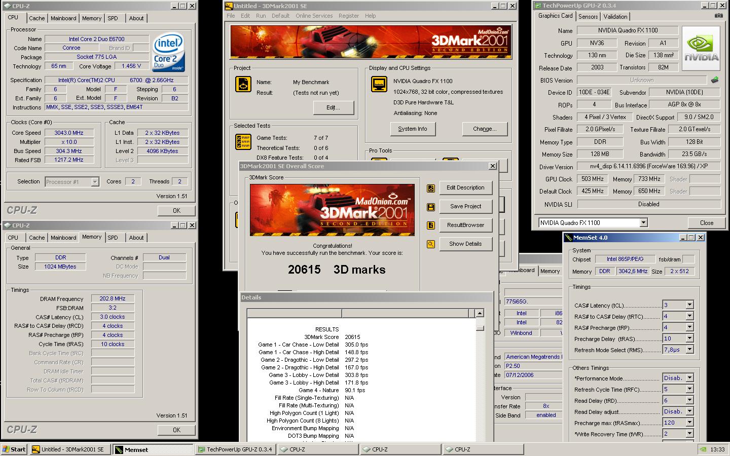This screenshot has width=730, height=456.
Task: Save BIOS using the green chip icon
Action: pyautogui.click(x=715, y=80)
